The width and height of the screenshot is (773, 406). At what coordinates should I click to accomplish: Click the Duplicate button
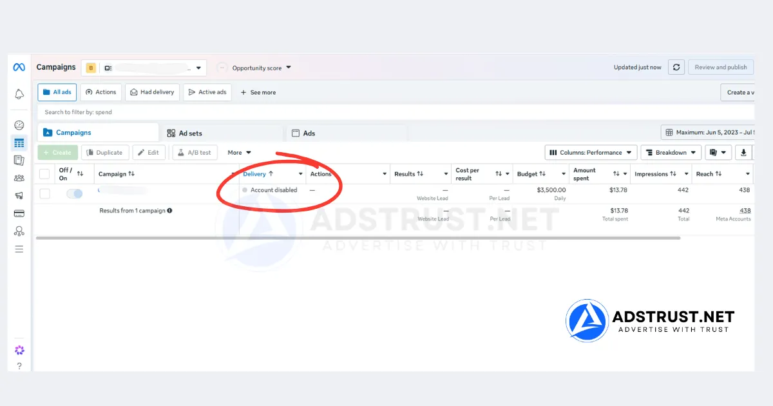pyautogui.click(x=104, y=153)
